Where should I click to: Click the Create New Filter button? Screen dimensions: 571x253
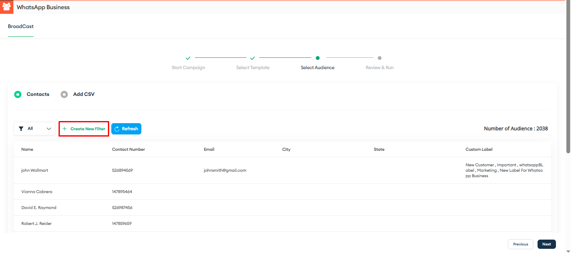point(84,129)
